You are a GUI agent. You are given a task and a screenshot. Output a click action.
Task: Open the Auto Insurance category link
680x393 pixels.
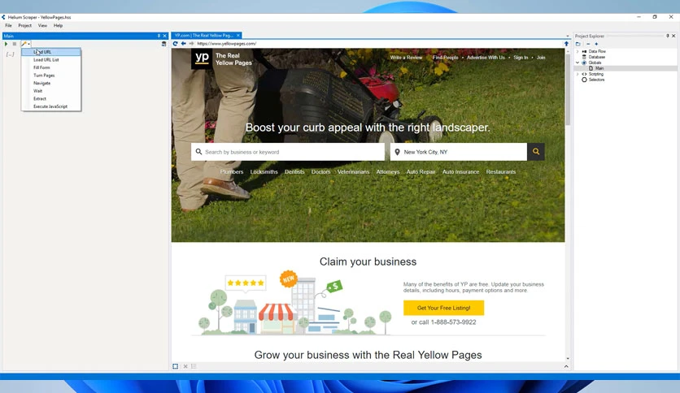point(460,172)
